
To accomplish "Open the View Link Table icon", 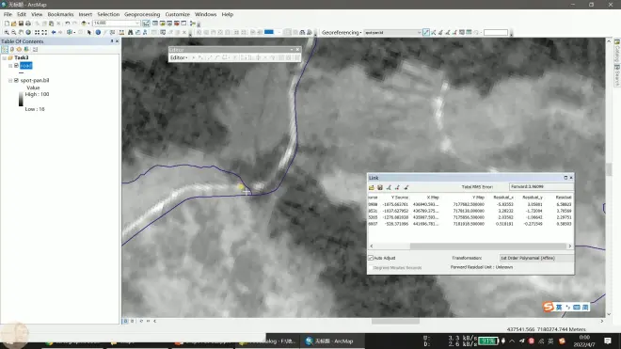I will [x=470, y=33].
